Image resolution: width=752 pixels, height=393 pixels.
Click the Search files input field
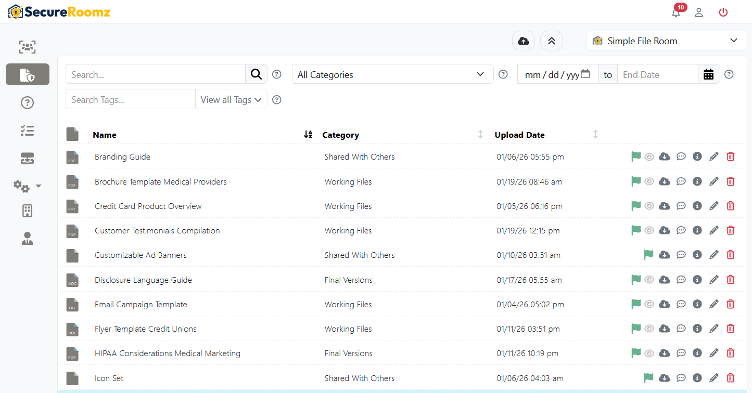pyautogui.click(x=156, y=74)
